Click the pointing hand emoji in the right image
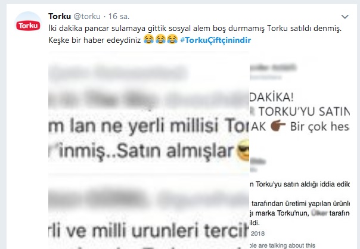360x249 pixels. [278, 126]
